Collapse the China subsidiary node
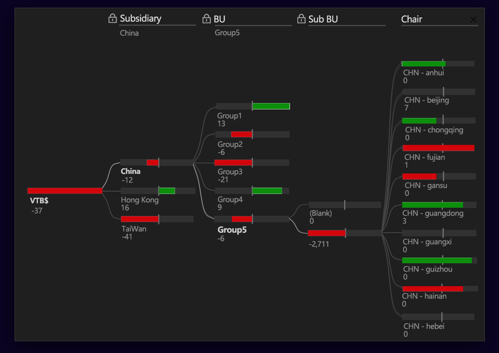 tap(157, 163)
